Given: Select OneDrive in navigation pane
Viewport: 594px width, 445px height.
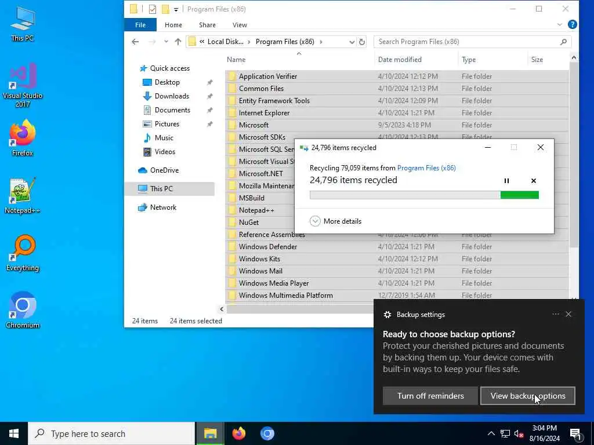Looking at the screenshot, I should (164, 170).
